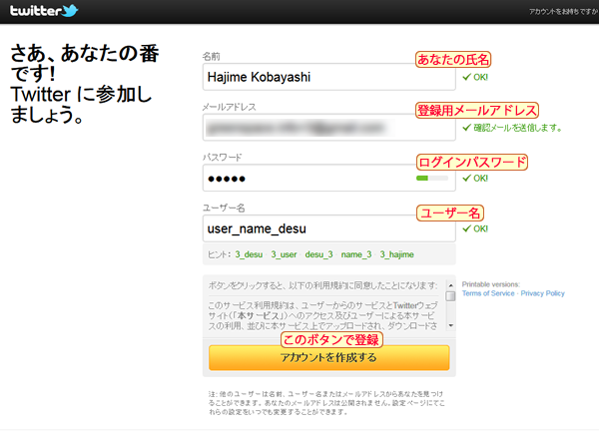Viewport: 599px width, 438px height.
Task: Click the OK! checkmark beside name field
Action: tap(475, 77)
